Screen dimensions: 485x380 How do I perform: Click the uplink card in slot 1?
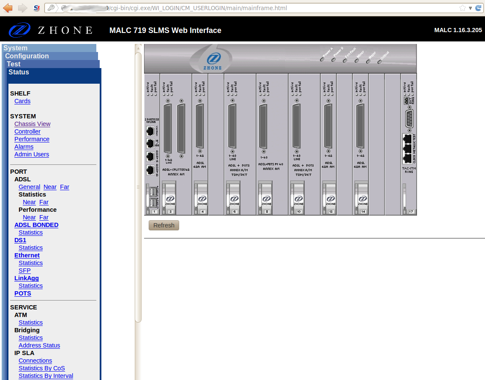[152, 144]
